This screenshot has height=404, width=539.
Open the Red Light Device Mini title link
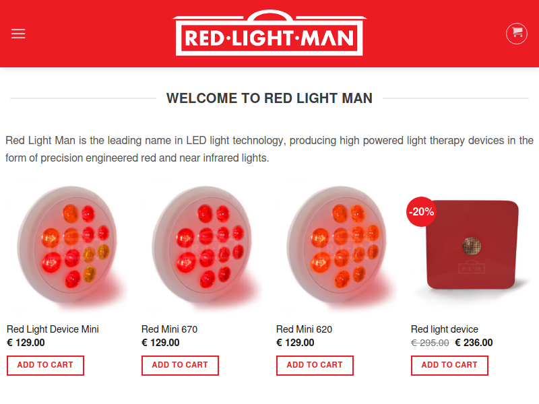coord(53,329)
